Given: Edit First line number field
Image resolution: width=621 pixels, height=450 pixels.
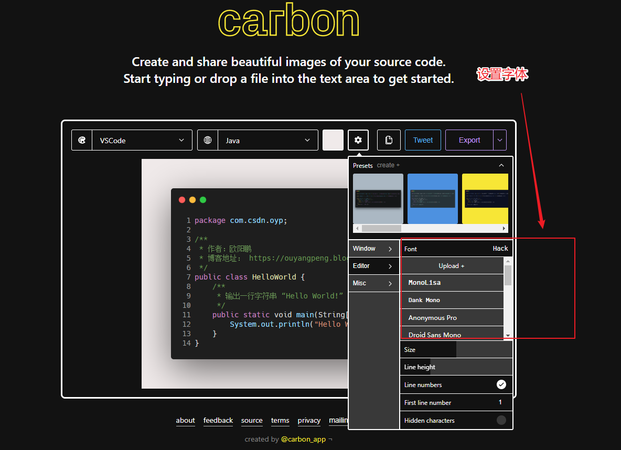Looking at the screenshot, I should point(456,402).
